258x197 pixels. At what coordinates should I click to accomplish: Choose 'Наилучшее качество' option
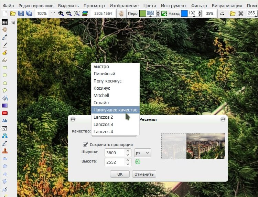(x=115, y=110)
